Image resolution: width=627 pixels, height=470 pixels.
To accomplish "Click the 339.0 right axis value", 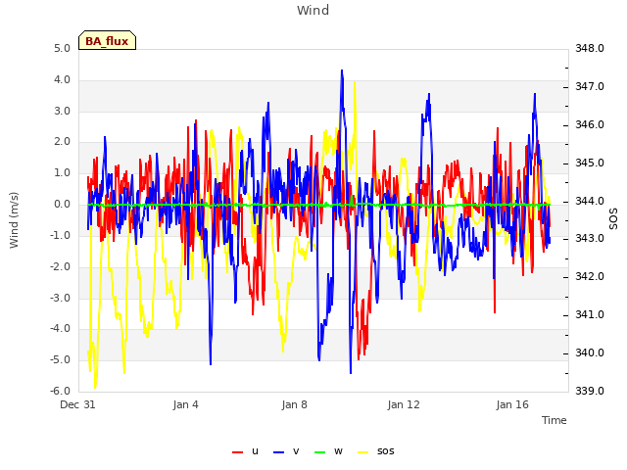I will 590,391.
